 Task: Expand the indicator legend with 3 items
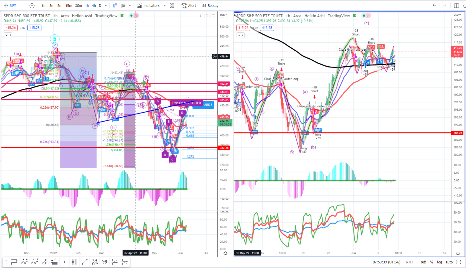(x=8, y=35)
